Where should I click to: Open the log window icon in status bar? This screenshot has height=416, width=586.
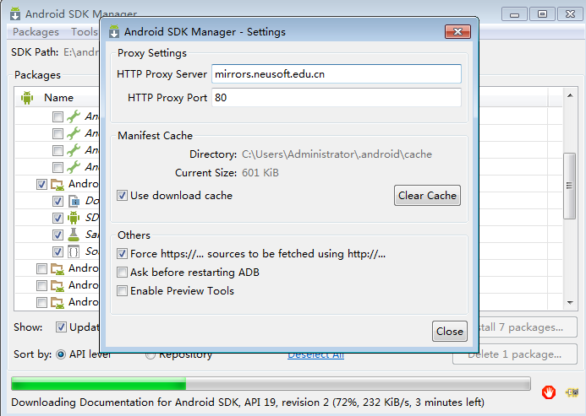pos(572,392)
